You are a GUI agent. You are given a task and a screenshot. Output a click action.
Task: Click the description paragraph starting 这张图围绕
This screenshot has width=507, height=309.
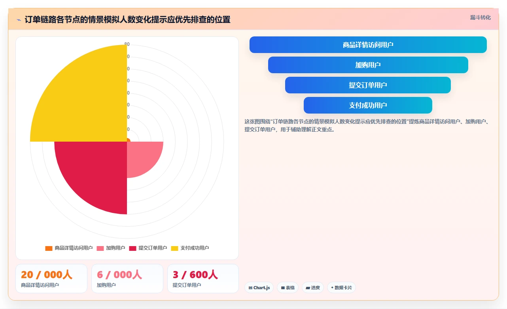pyautogui.click(x=368, y=125)
